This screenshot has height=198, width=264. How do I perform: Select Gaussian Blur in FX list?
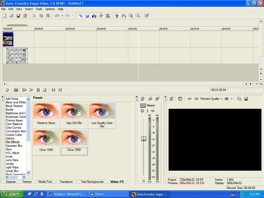tap(14, 146)
